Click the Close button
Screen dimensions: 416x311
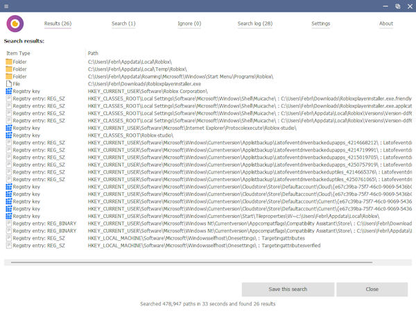(372, 289)
